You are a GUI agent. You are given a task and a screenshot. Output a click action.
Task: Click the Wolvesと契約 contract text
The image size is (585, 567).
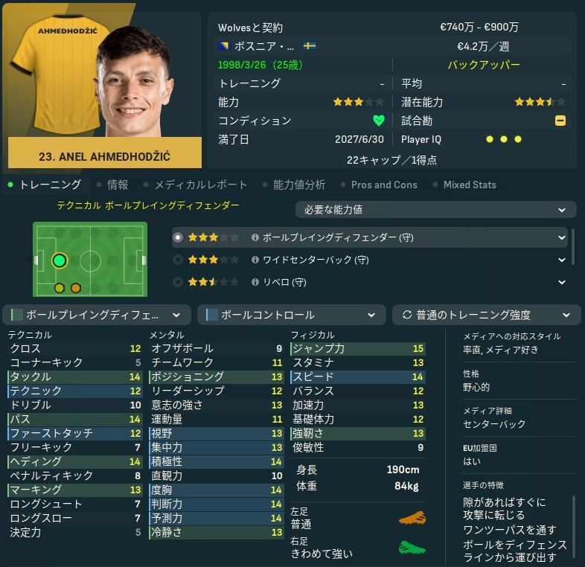coord(250,28)
